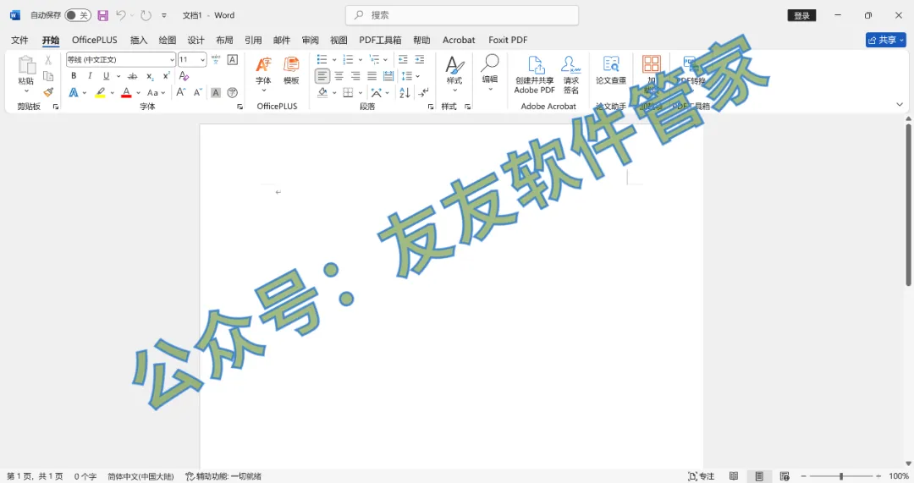Sort text with A-Z sort icon
The height and width of the screenshot is (483, 914).
click(x=405, y=93)
